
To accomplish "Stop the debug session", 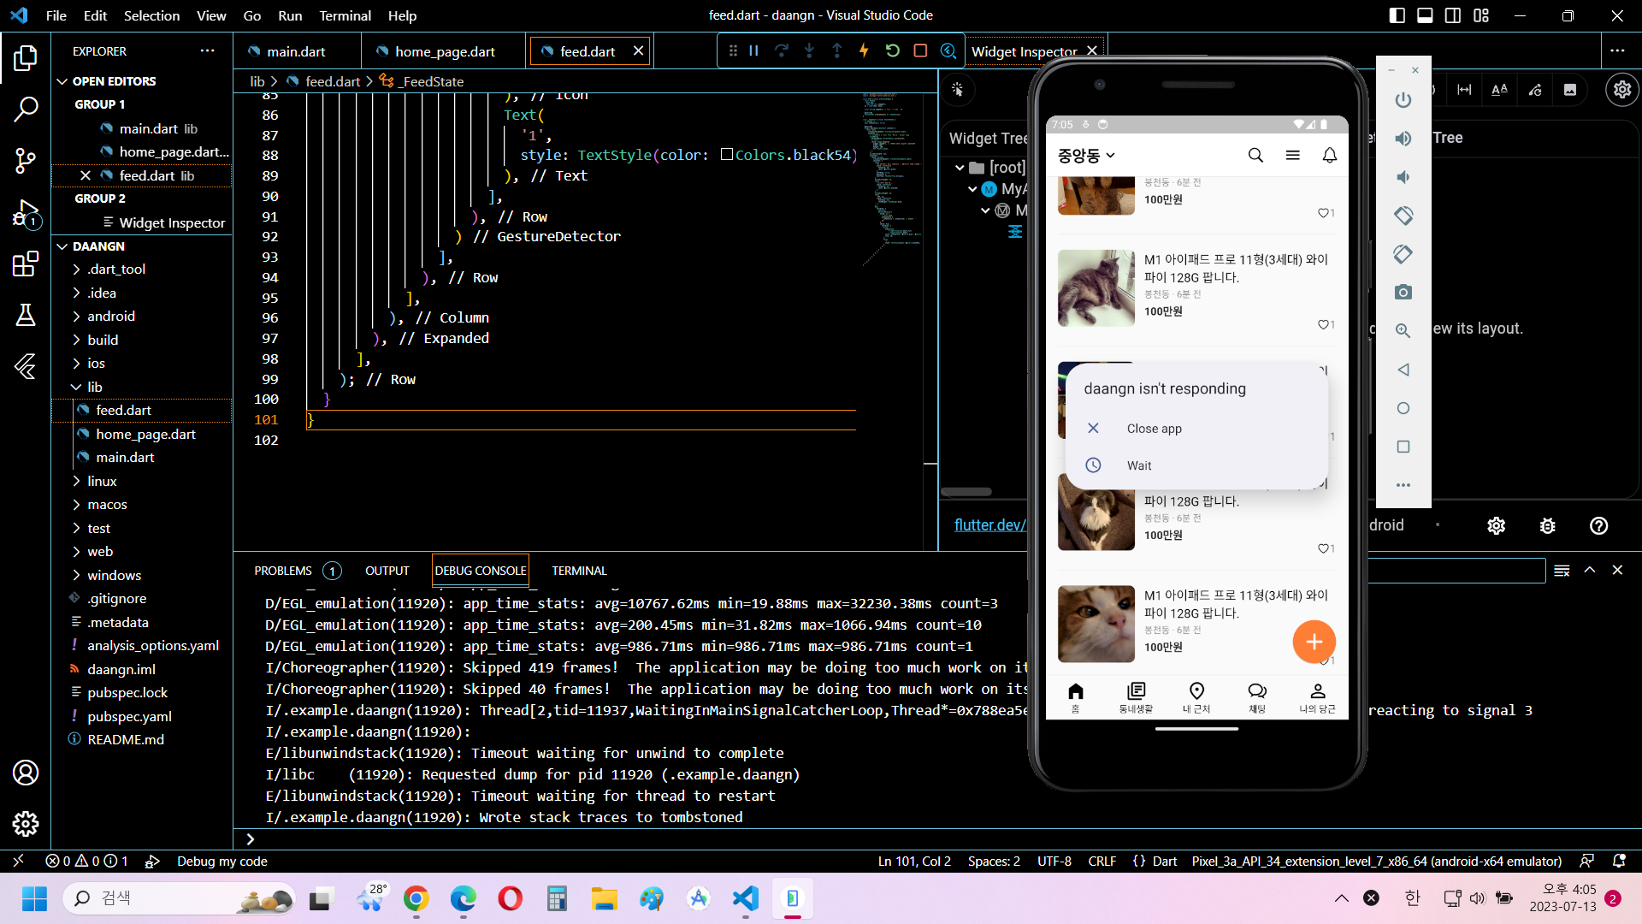I will click(x=920, y=51).
